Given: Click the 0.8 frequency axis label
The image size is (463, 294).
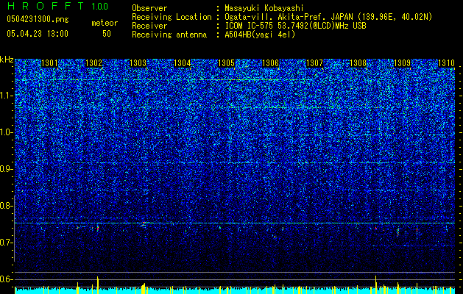Looking at the screenshot, I should click(x=7, y=206).
